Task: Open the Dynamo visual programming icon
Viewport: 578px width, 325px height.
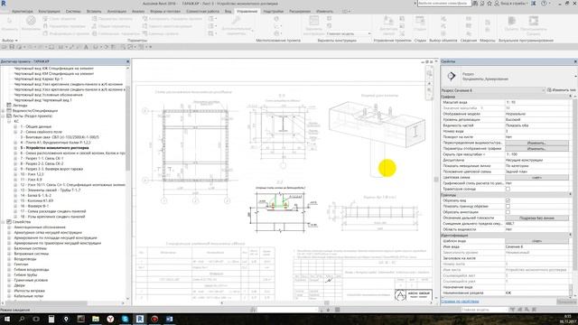Action: [511, 21]
